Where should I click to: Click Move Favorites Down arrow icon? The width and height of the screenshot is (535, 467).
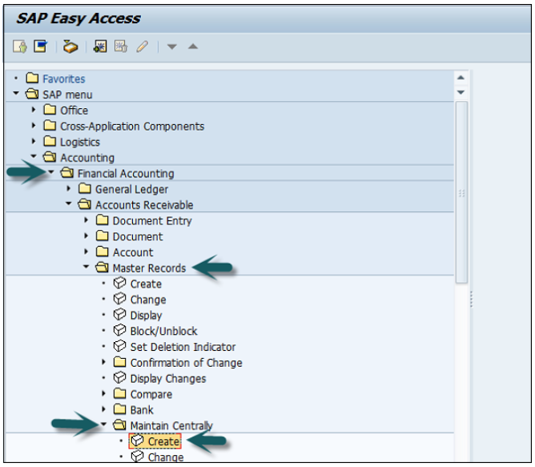click(x=171, y=46)
